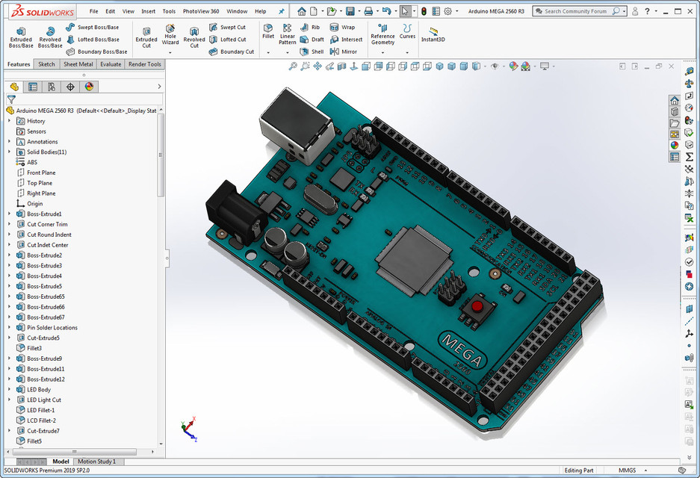Select the Fillet tool
Screen dimensions: 700x478
point(267,30)
